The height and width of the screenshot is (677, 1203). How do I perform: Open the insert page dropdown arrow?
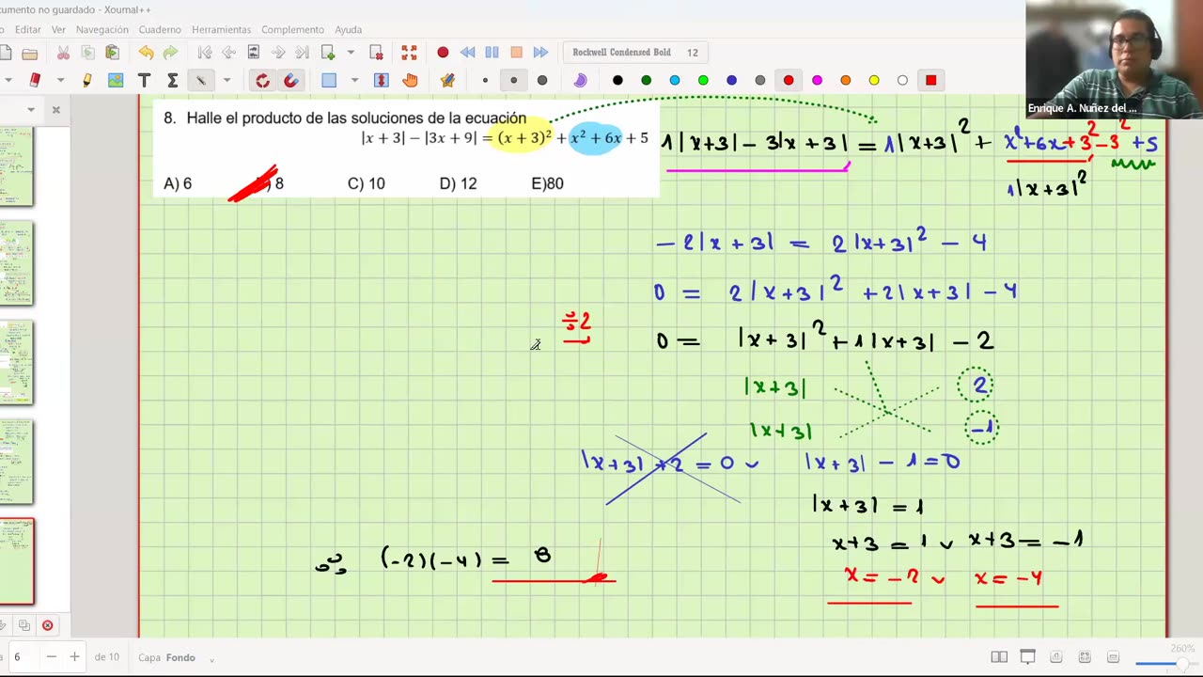[x=351, y=53]
